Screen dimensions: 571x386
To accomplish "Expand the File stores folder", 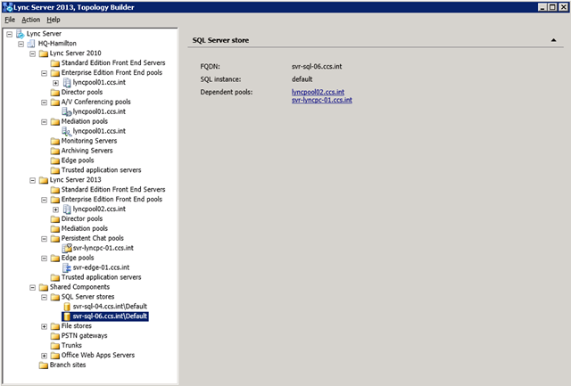I will 44,326.
